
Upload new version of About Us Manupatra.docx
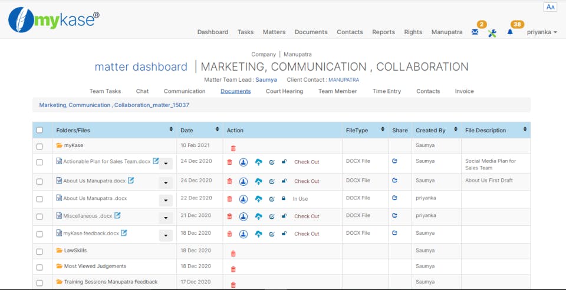pos(258,181)
